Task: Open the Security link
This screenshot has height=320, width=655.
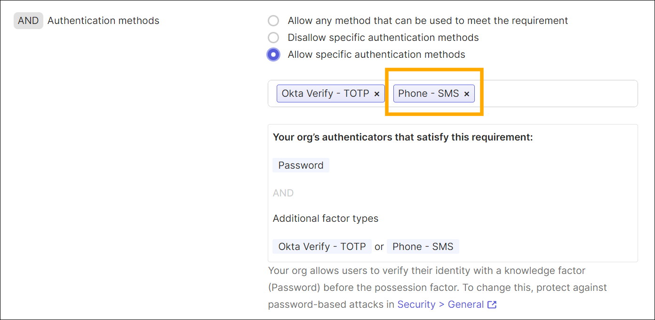Action: [416, 304]
